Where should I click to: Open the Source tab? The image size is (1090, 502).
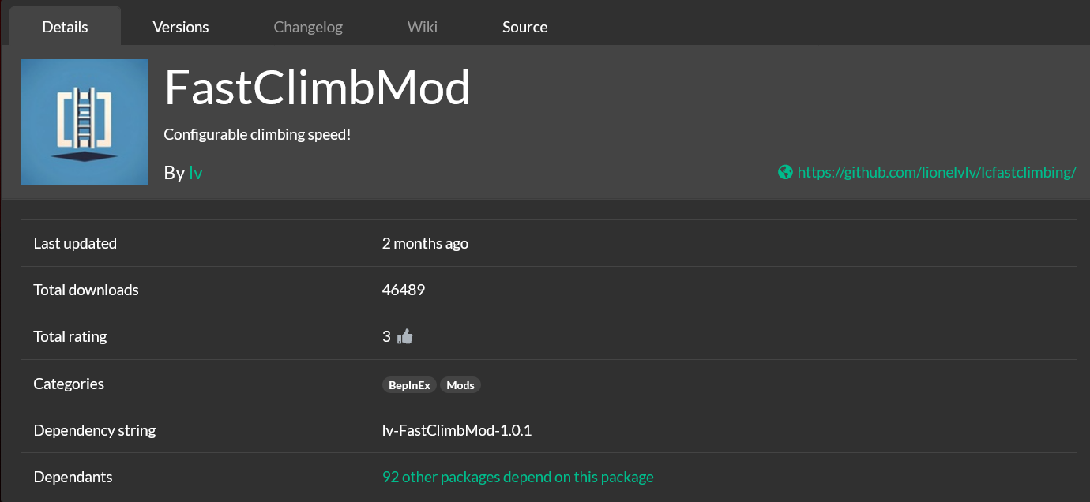coord(524,27)
